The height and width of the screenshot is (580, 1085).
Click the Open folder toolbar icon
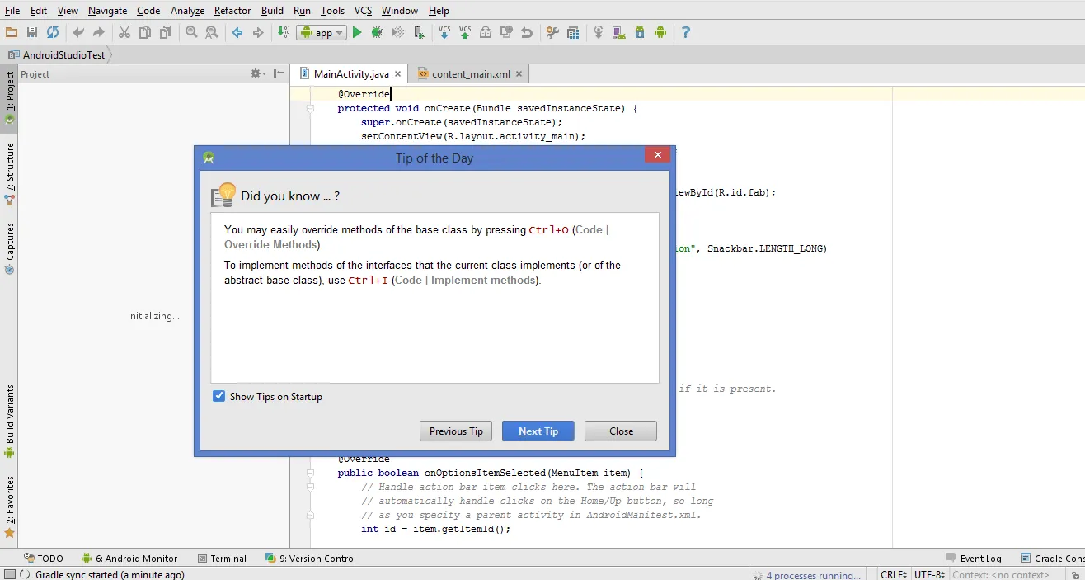click(x=12, y=32)
